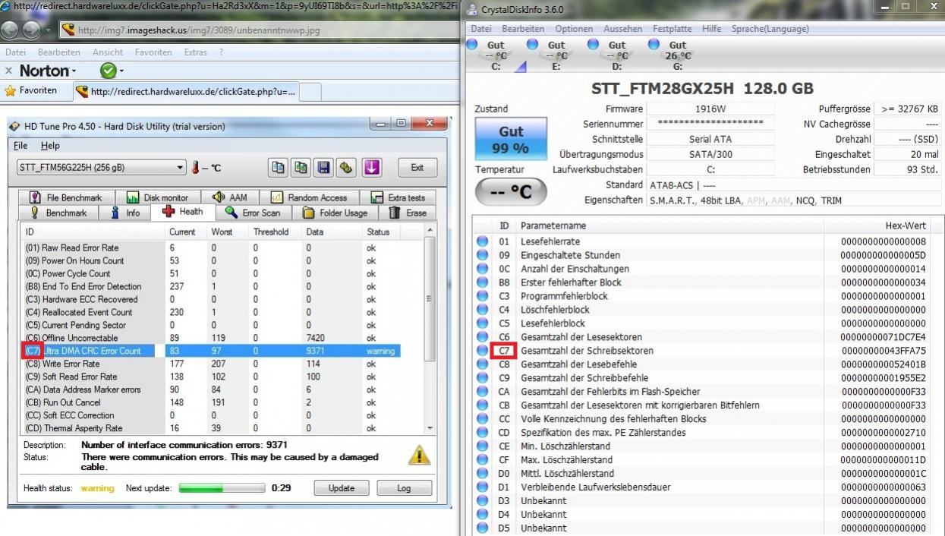Image resolution: width=945 pixels, height=536 pixels.
Task: Click the blue orb beside Lesefehlerrate row
Action: tap(482, 241)
